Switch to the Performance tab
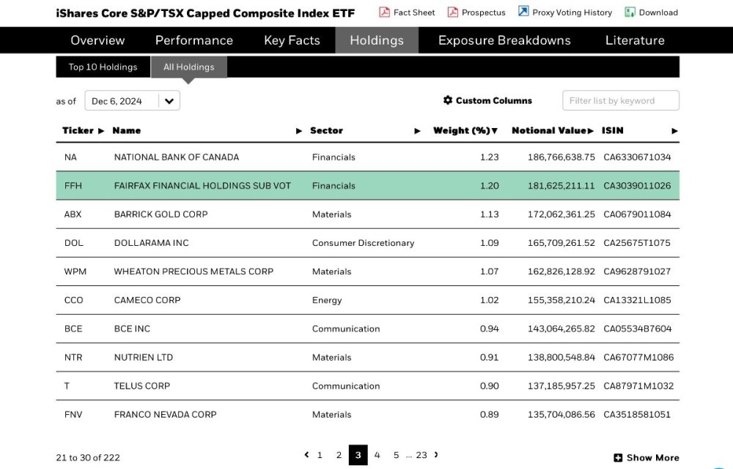The height and width of the screenshot is (469, 733). tap(194, 40)
